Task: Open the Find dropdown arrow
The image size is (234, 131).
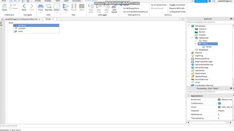Action: click(41, 12)
